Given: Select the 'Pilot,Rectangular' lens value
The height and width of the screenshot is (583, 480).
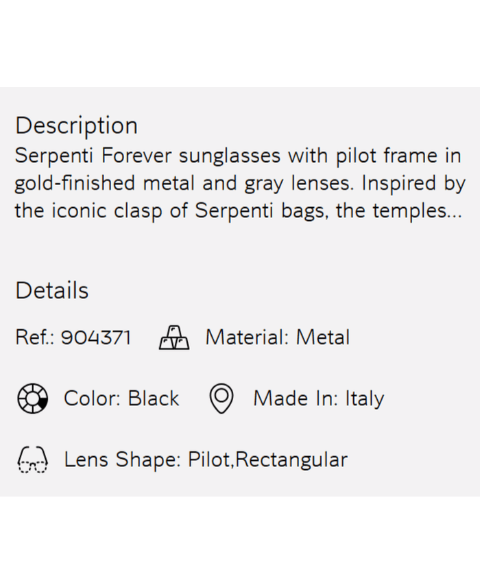Looking at the screenshot, I should [x=267, y=460].
